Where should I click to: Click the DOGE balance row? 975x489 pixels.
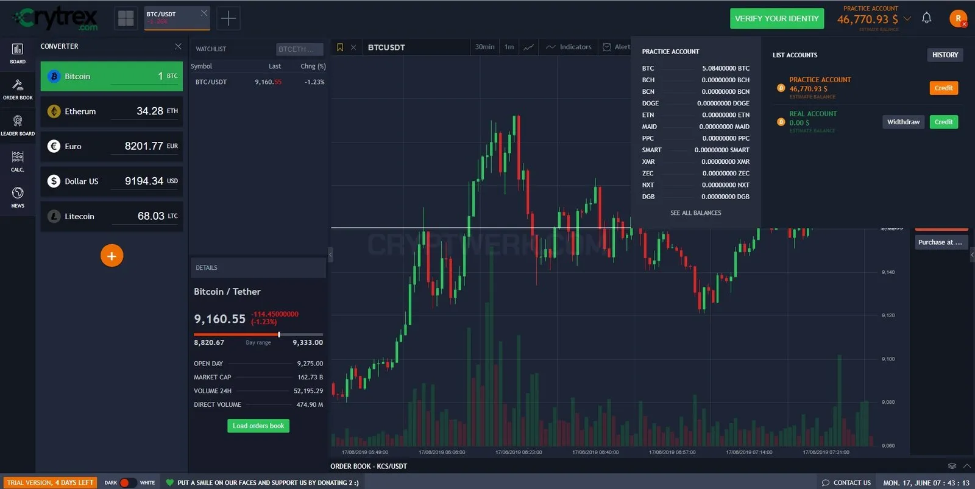pyautogui.click(x=696, y=104)
